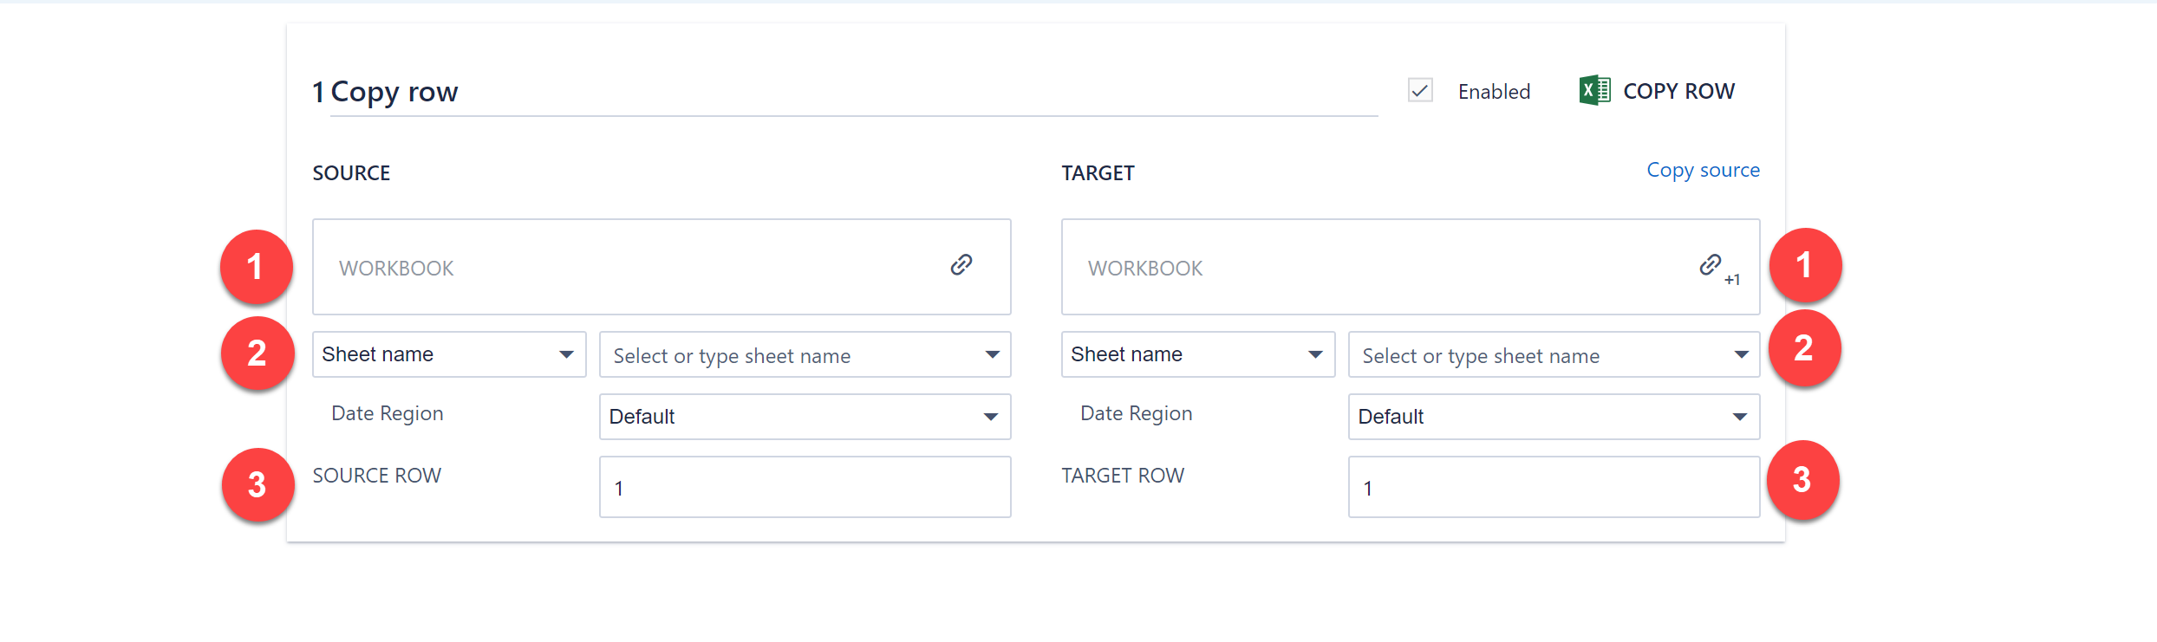Click the red badge 3 beside SOURCE ROW
2157x642 pixels.
(x=257, y=485)
